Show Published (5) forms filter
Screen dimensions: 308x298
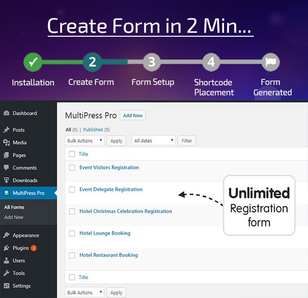[96, 130]
